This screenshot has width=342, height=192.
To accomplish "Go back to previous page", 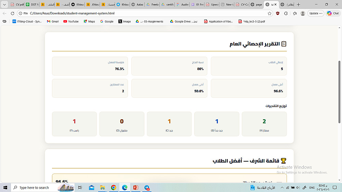I will coord(4,13).
